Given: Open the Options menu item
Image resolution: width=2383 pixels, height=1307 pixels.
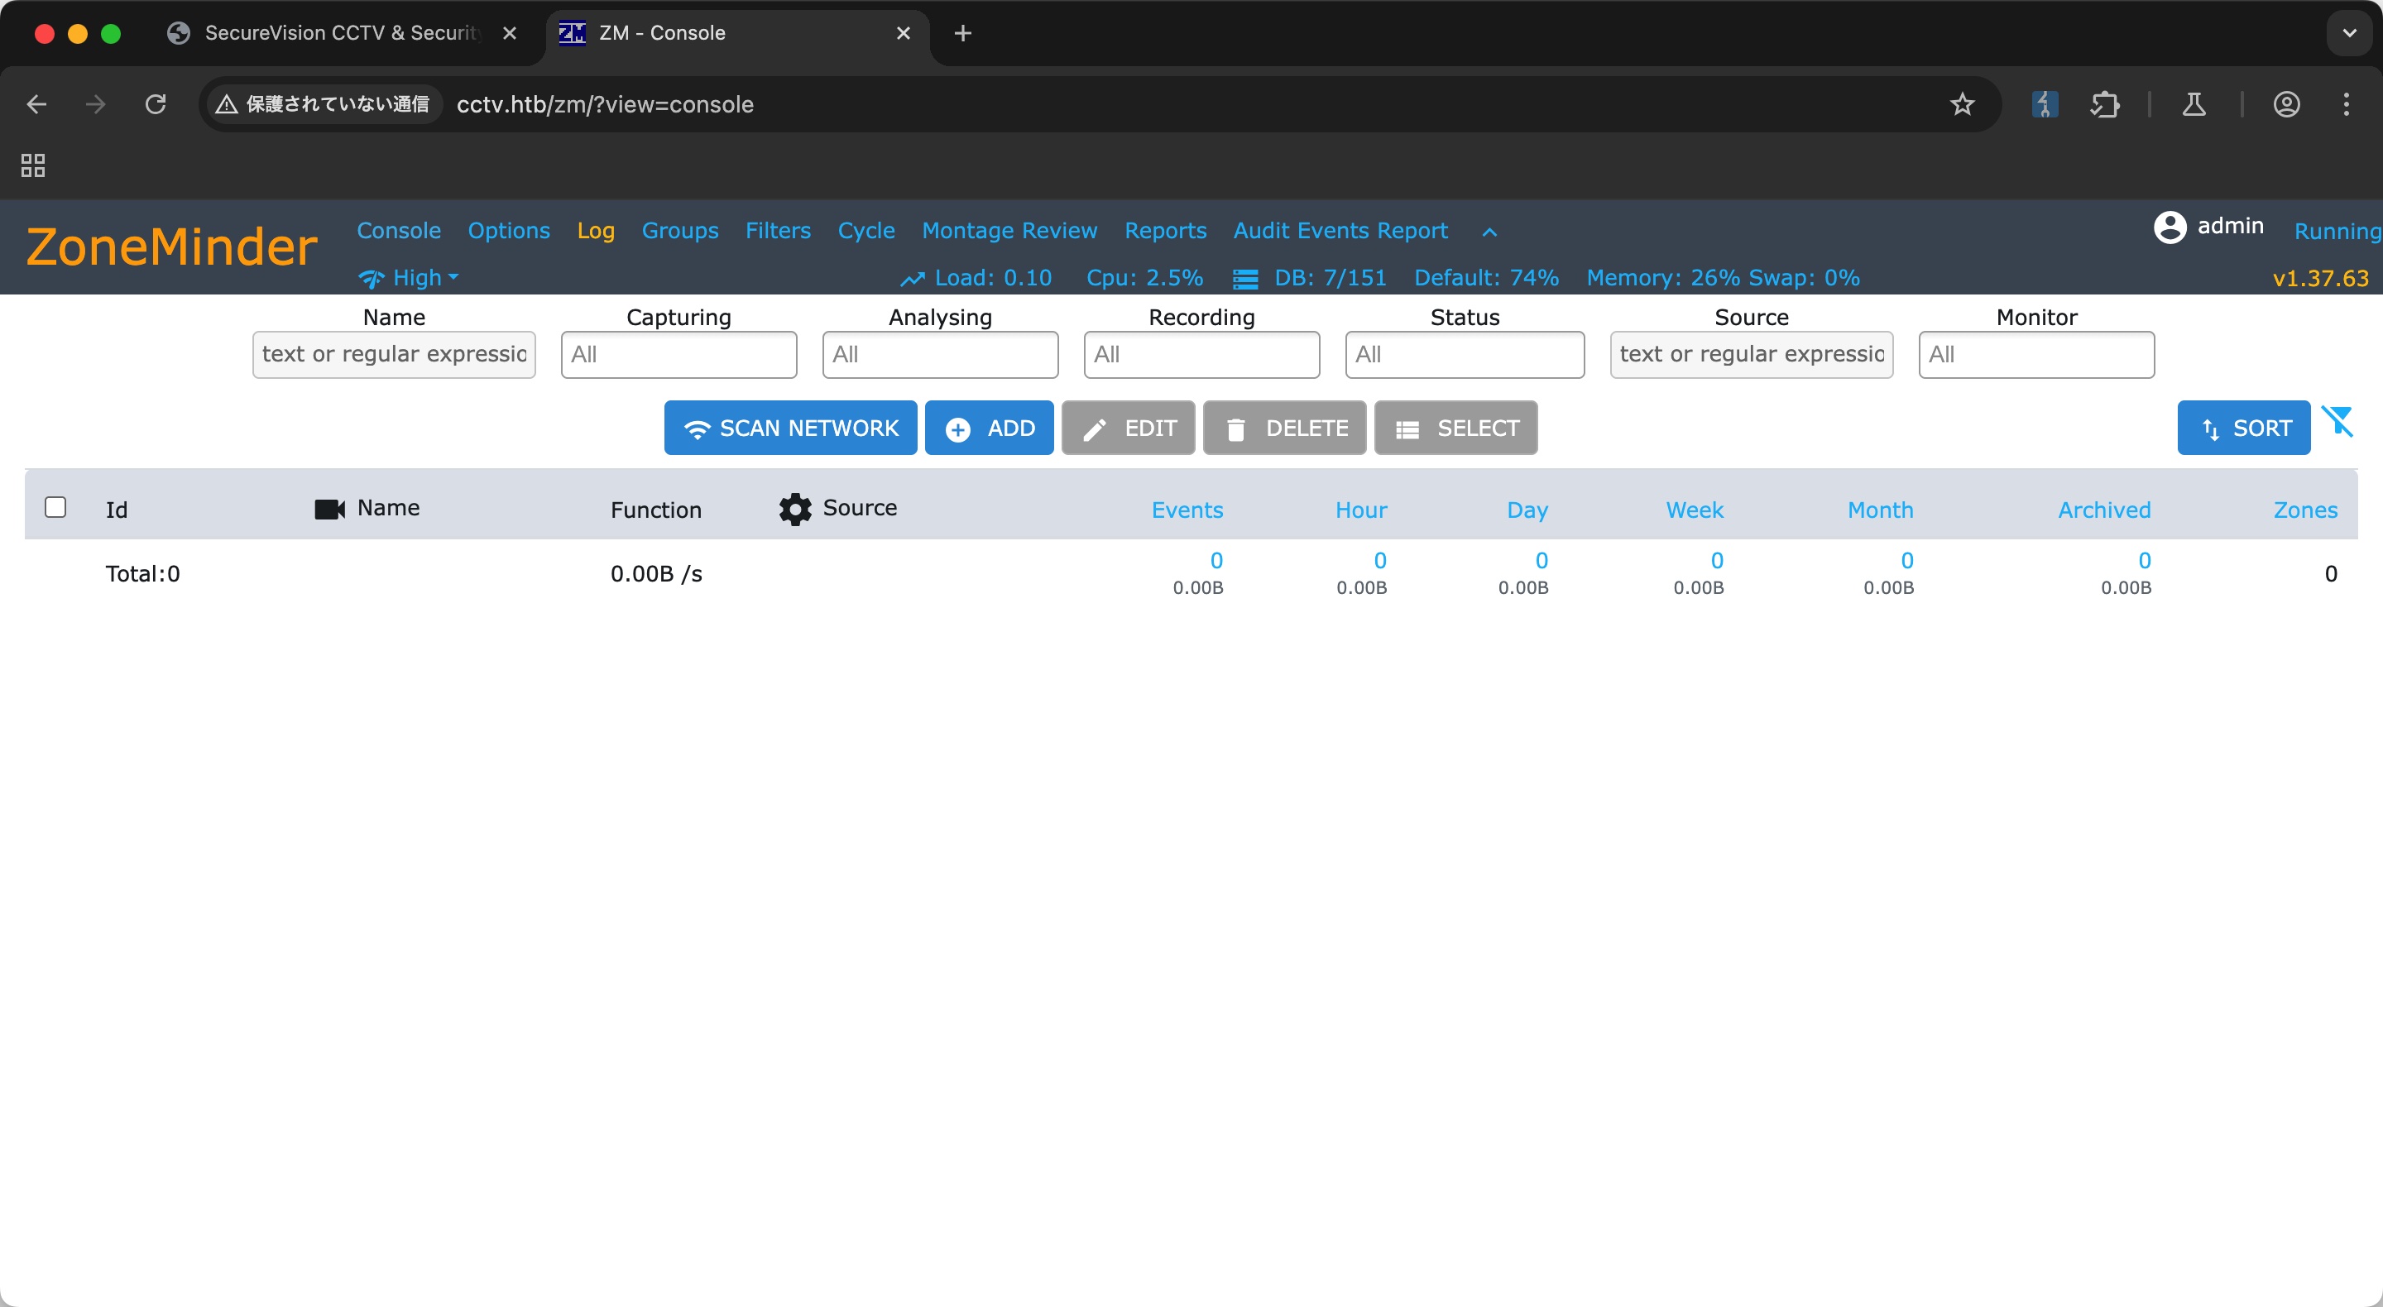Looking at the screenshot, I should [509, 230].
